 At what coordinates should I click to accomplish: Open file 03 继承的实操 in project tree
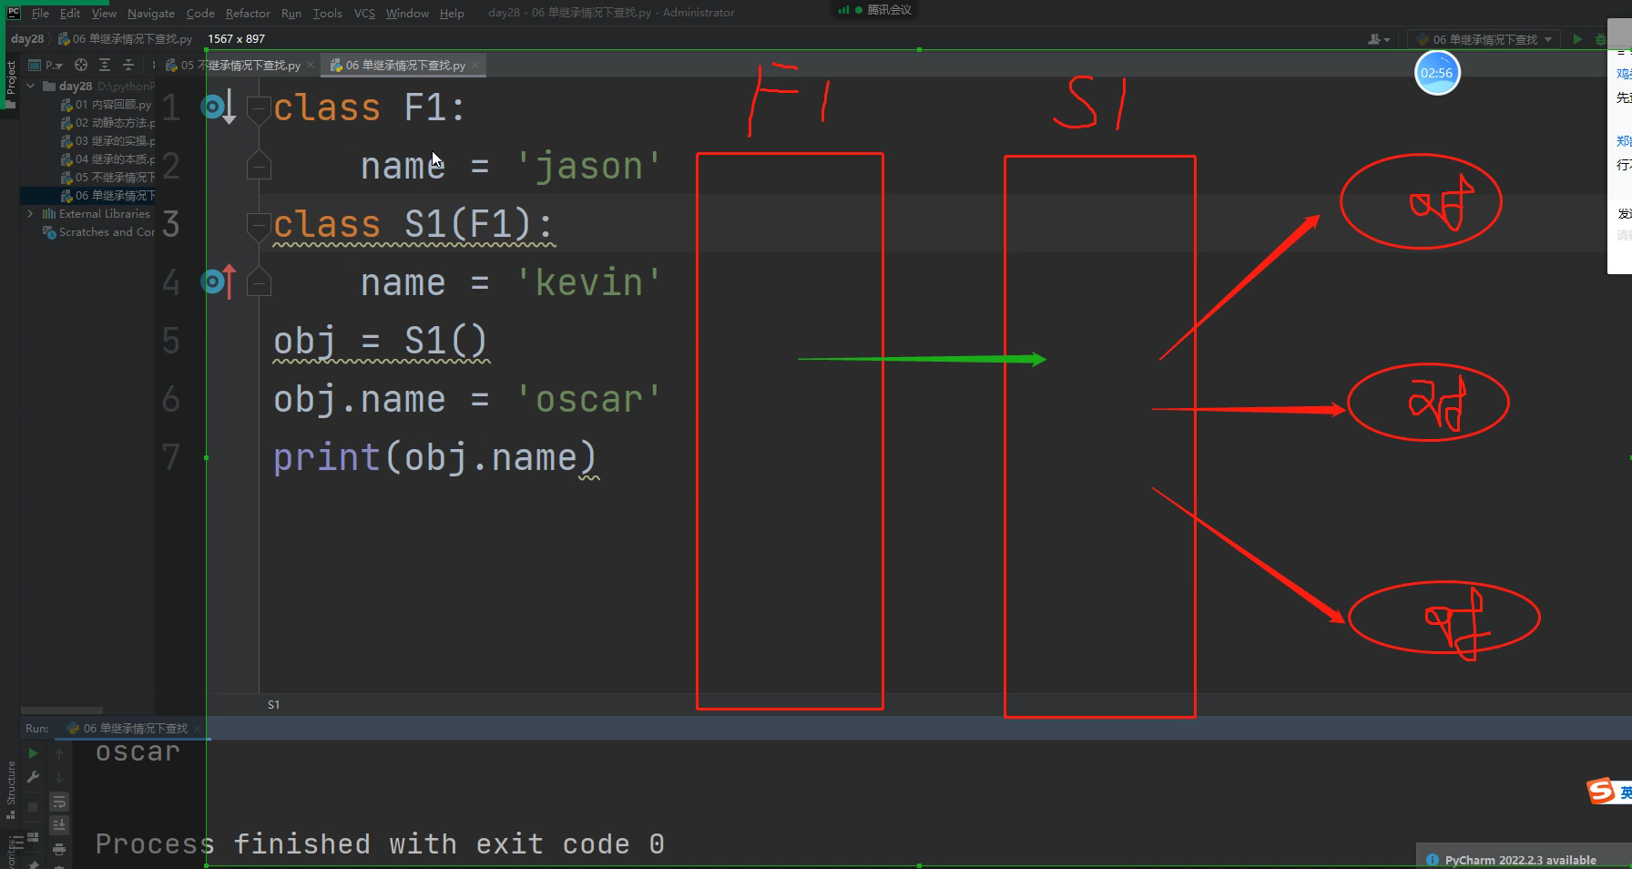tap(107, 140)
